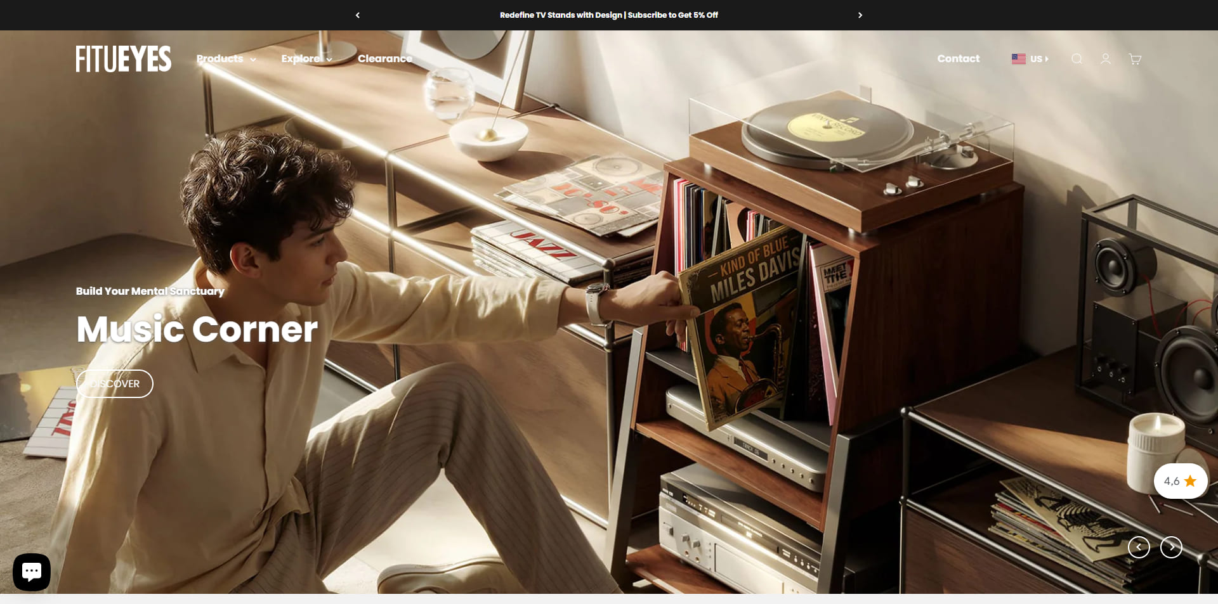Click the US flag icon
Image resolution: width=1218 pixels, height=604 pixels.
pyautogui.click(x=1019, y=59)
